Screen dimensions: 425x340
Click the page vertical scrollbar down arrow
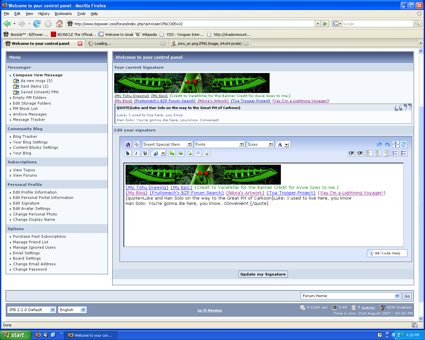pyautogui.click(x=421, y=318)
